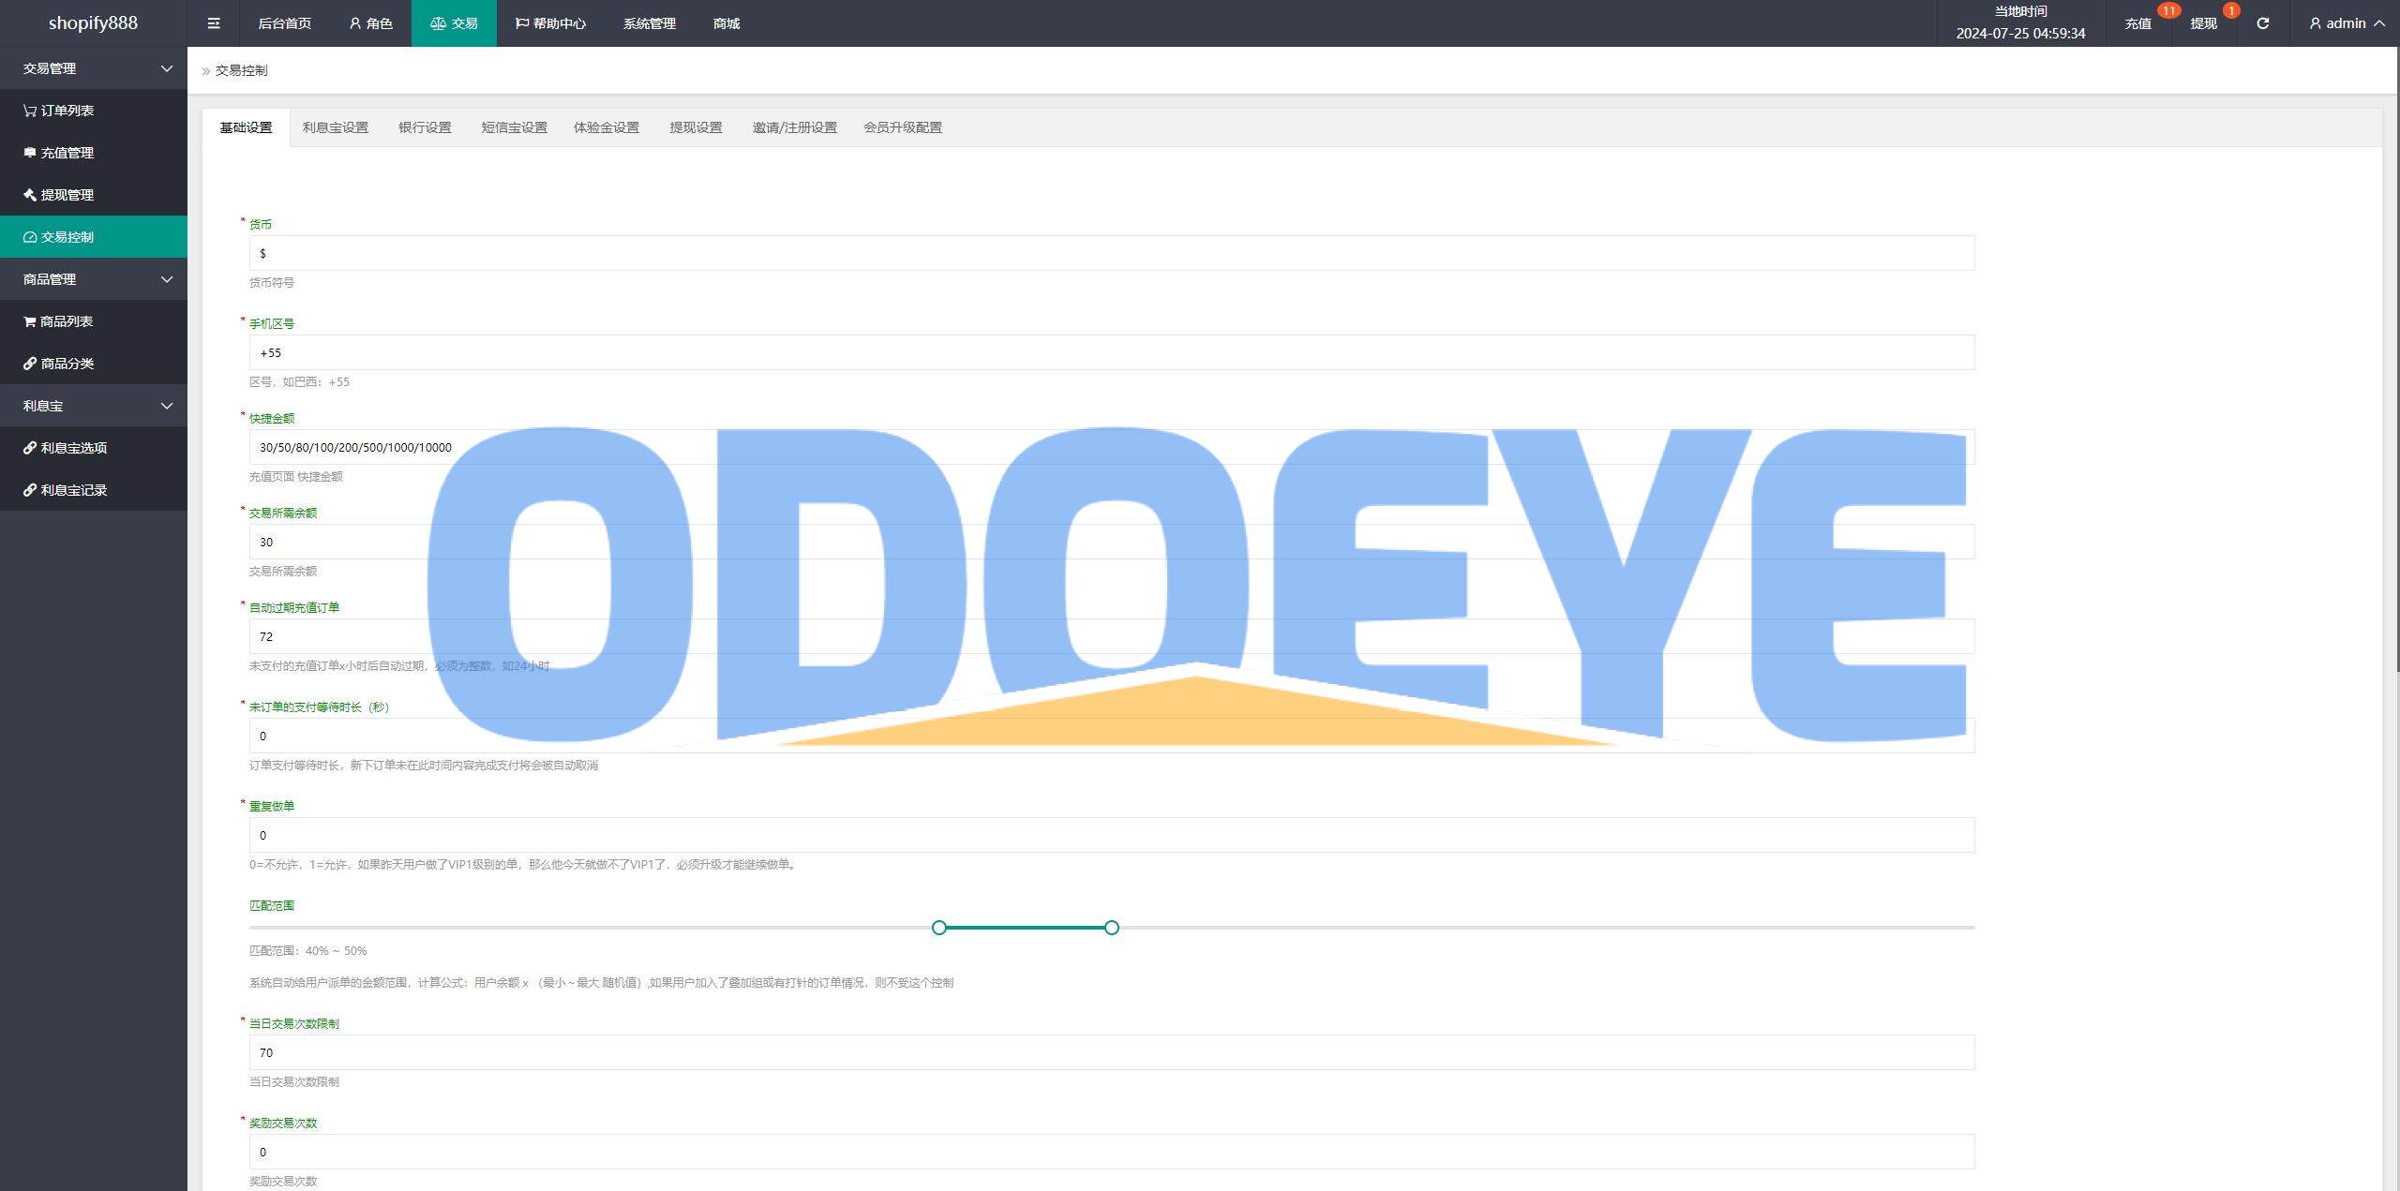Switch to the 邀请/注册设置 tab
This screenshot has height=1191, width=2400.
point(794,127)
